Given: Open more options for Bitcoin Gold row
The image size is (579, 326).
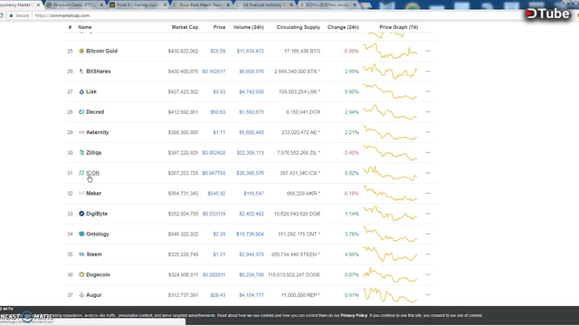Looking at the screenshot, I should click(x=428, y=51).
